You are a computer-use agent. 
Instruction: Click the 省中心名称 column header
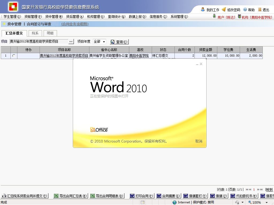tap(109, 50)
